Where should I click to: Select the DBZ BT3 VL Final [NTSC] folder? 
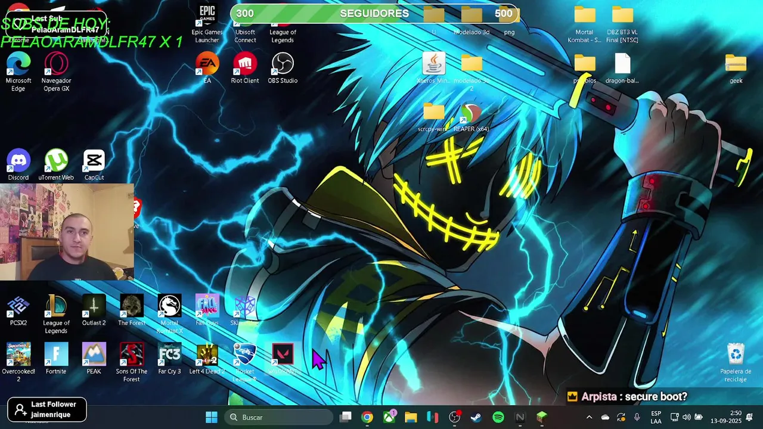[x=622, y=24]
